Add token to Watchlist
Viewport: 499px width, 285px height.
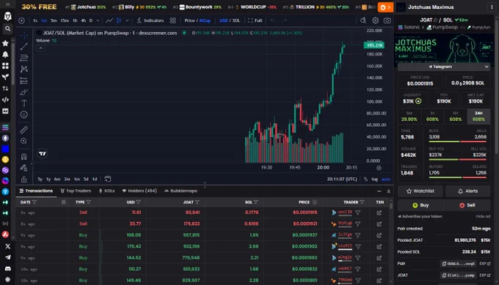pyautogui.click(x=420, y=191)
